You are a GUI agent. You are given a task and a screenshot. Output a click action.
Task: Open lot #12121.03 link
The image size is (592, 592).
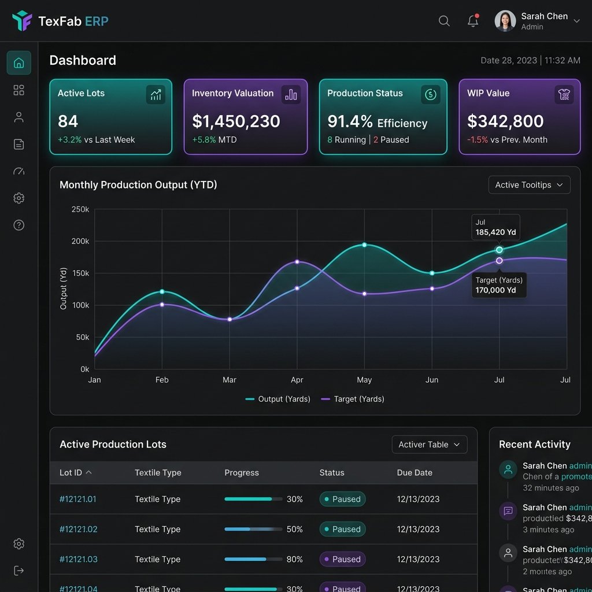click(78, 559)
